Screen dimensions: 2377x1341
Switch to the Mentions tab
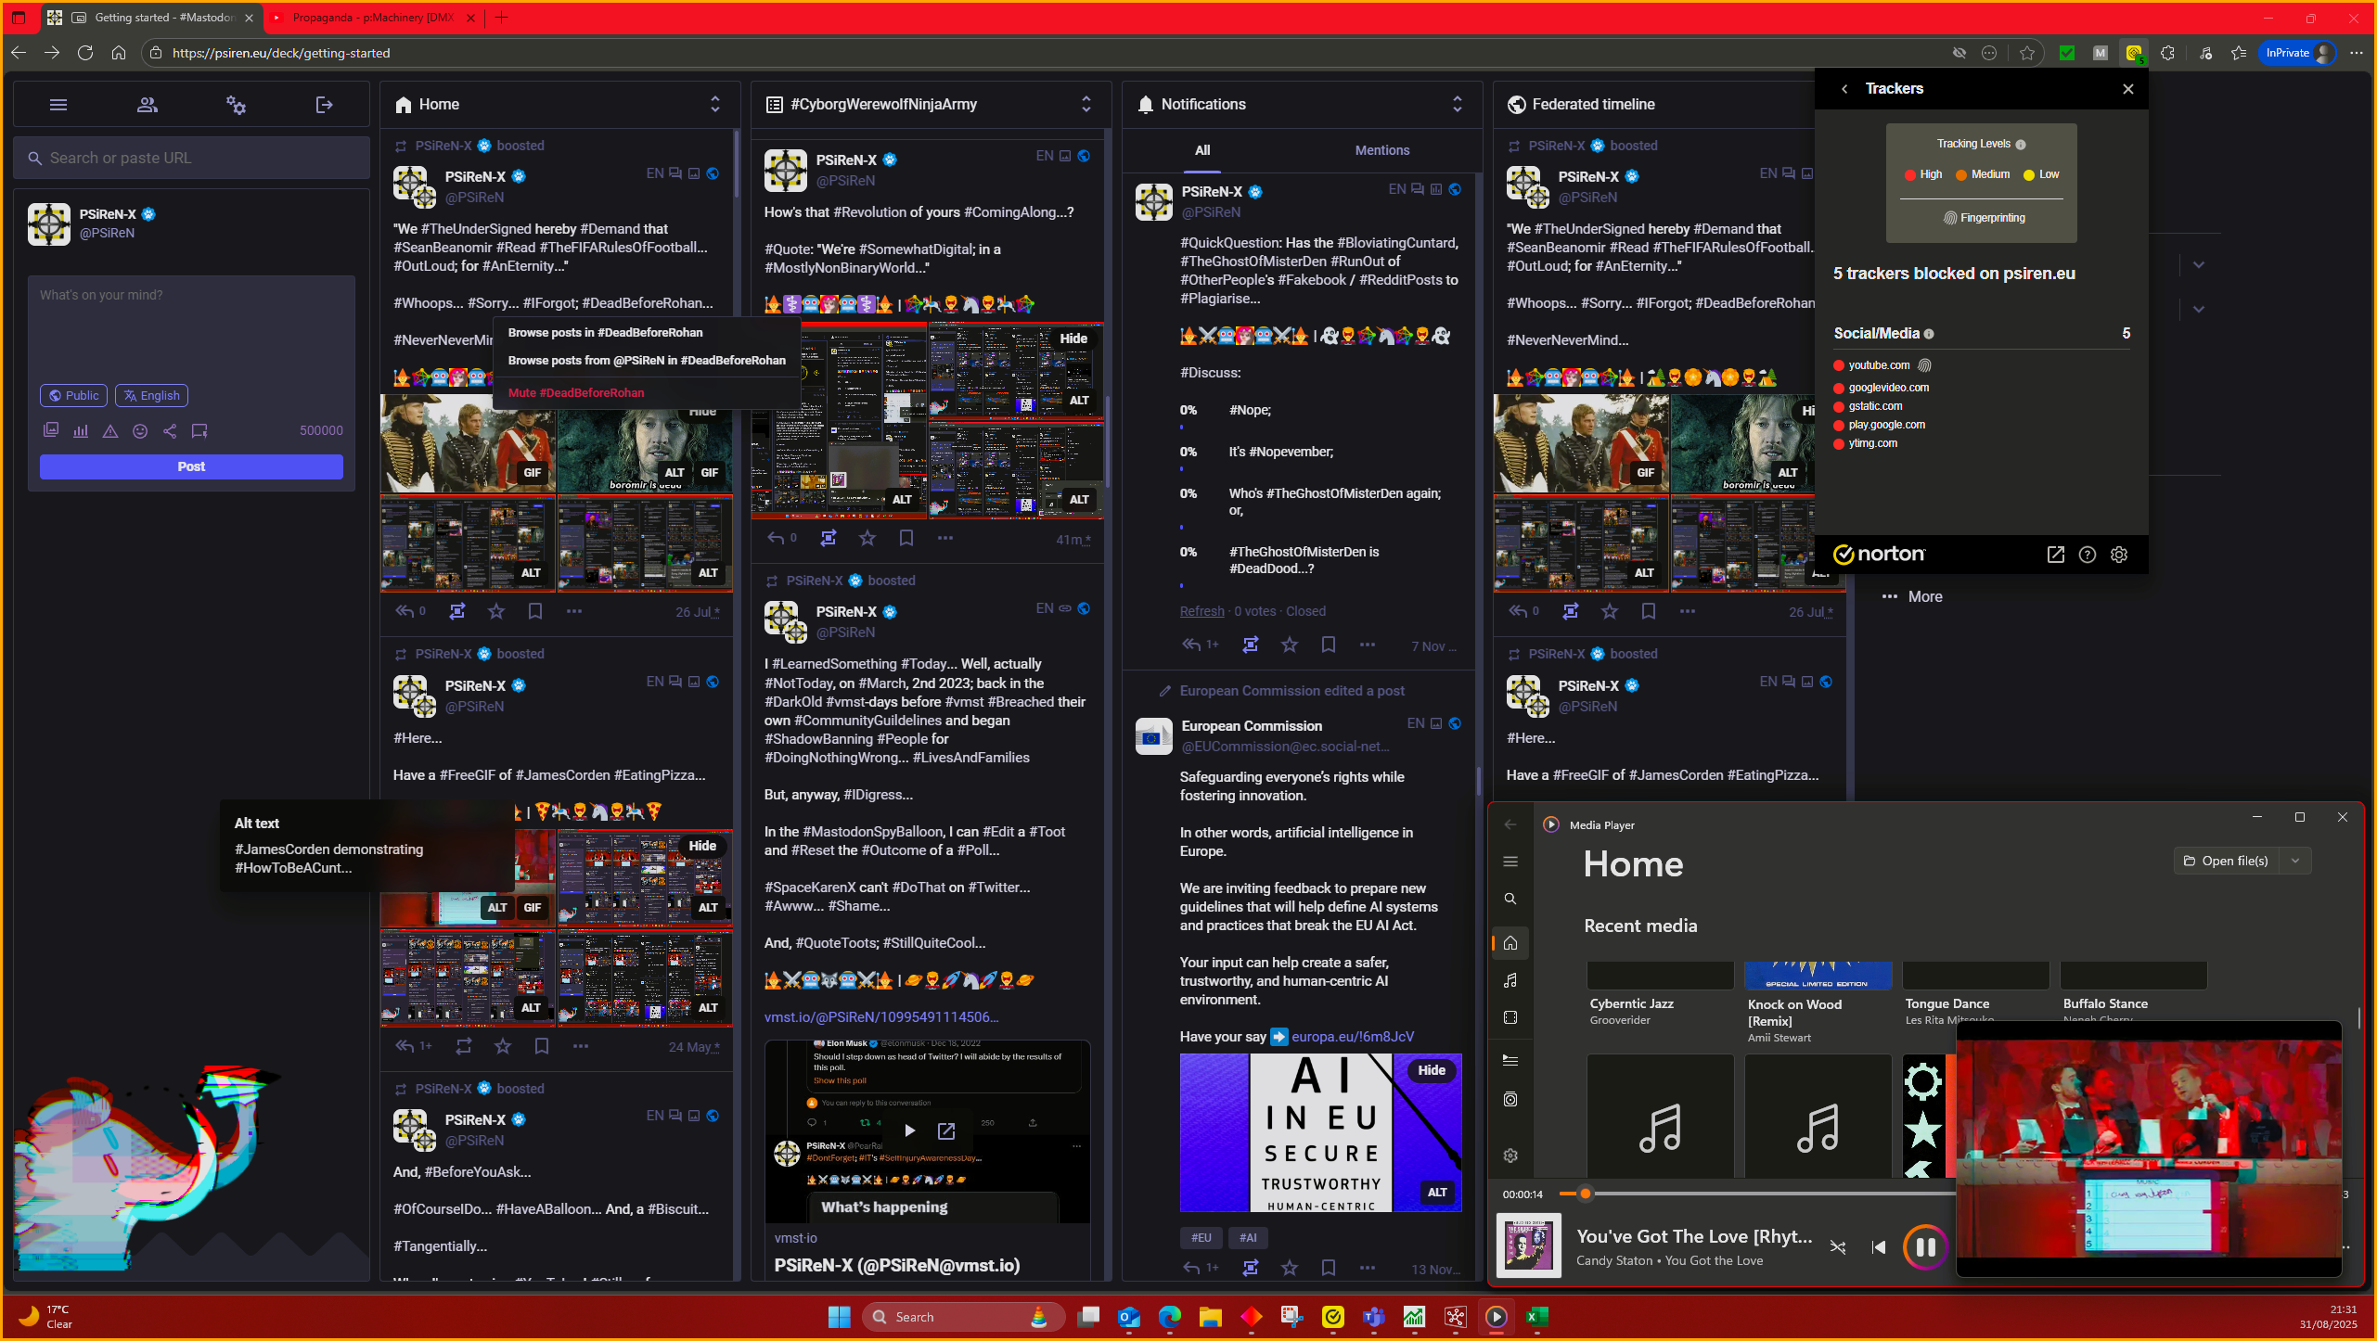pyautogui.click(x=1381, y=150)
